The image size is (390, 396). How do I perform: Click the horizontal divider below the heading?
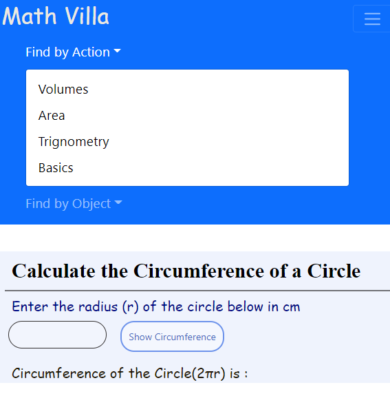coord(197,291)
